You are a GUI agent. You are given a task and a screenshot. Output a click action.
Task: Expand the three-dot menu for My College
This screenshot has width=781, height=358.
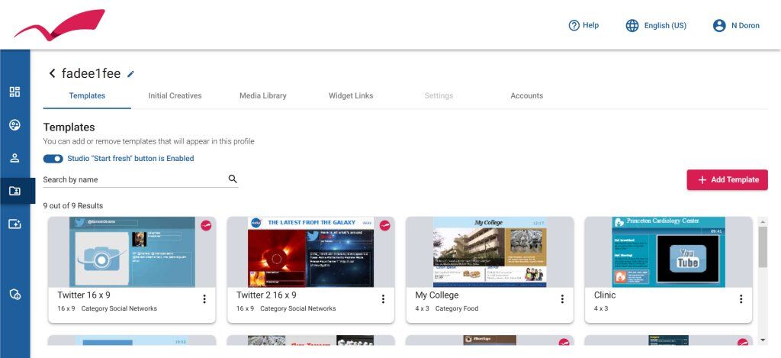562,299
